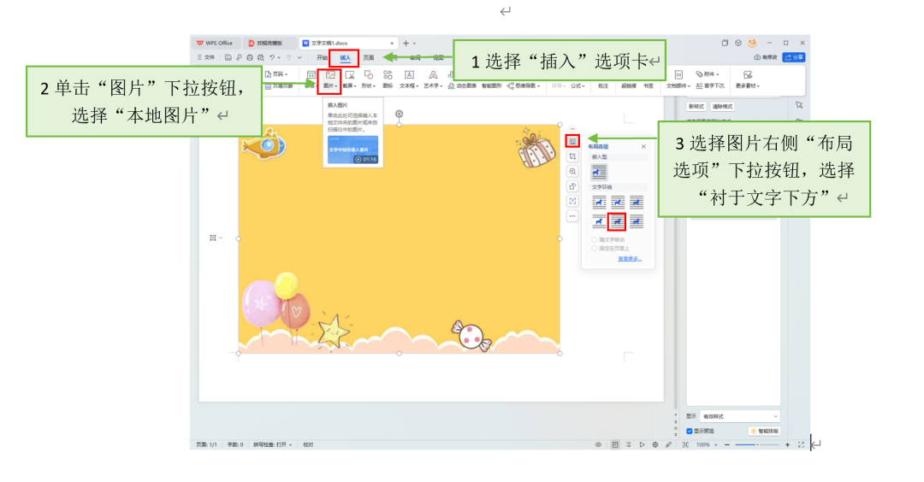This screenshot has width=924, height=482.
Task: Open the 更多素材 dropdown
Action: [x=748, y=79]
